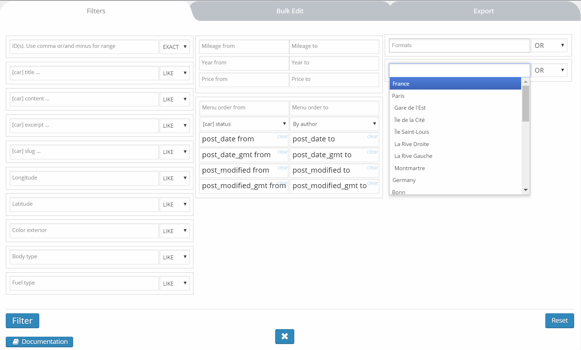Viewport: 581px width, 350px height.
Task: Clear the post_date from field
Action: tap(282, 136)
